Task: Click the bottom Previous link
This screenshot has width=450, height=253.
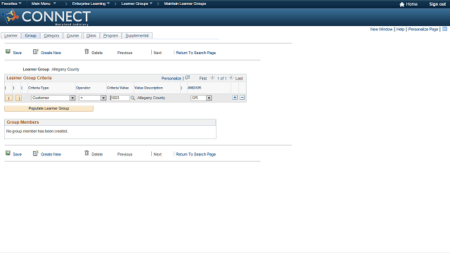Action: [125, 155]
